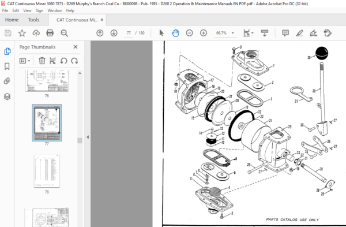Add to starred with the star icon
Image resolution: width=346 pixels, height=227 pixels.
[22, 33]
